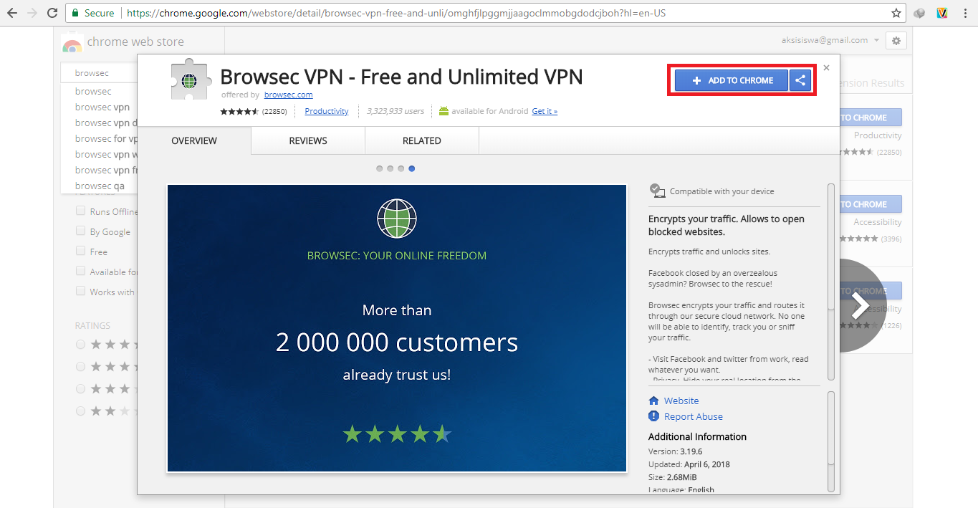Image resolution: width=978 pixels, height=508 pixels.
Task: Toggle the Free filter checkbox
Action: click(81, 251)
